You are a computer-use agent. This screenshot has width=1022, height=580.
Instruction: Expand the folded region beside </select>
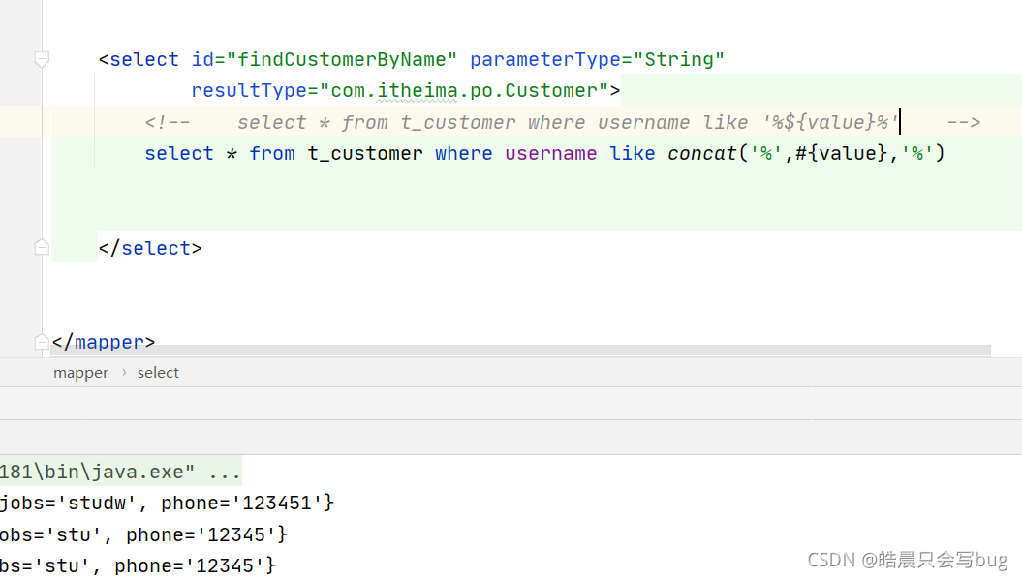coord(41,246)
